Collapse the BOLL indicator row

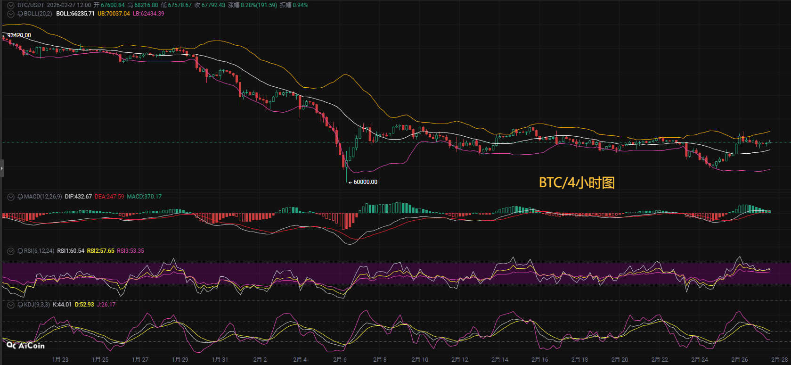10,14
